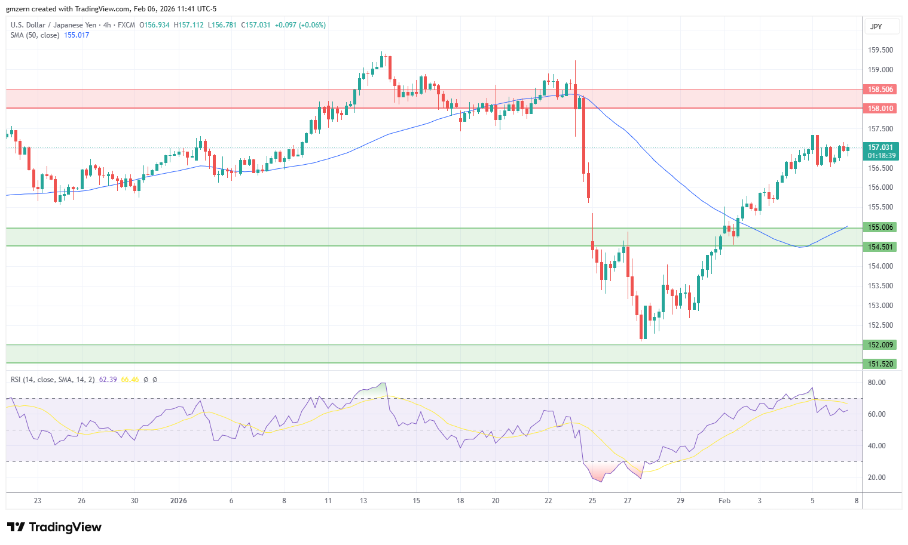Select the SMA (50, close) indicator legend
This screenshot has height=545, width=908.
point(35,35)
